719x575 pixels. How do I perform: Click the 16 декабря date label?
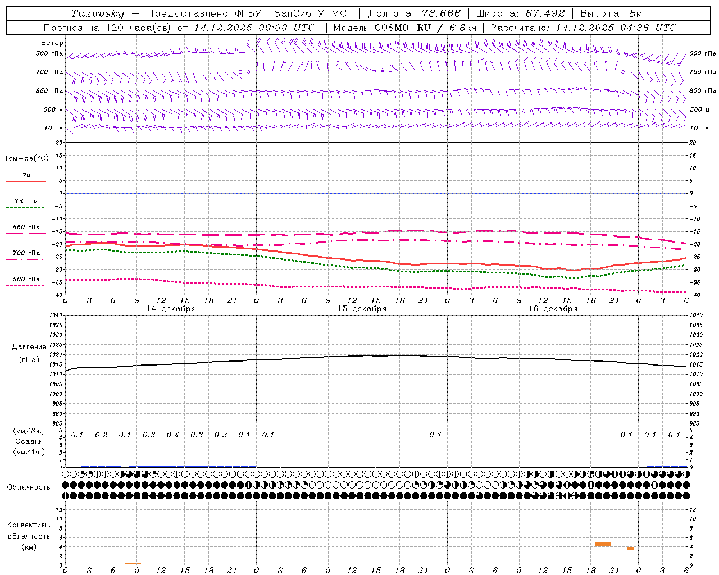pyautogui.click(x=553, y=309)
